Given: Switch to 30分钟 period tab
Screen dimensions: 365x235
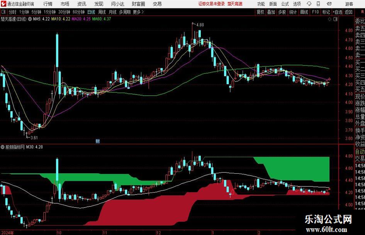Looking at the screenshot, I should click(x=64, y=12).
